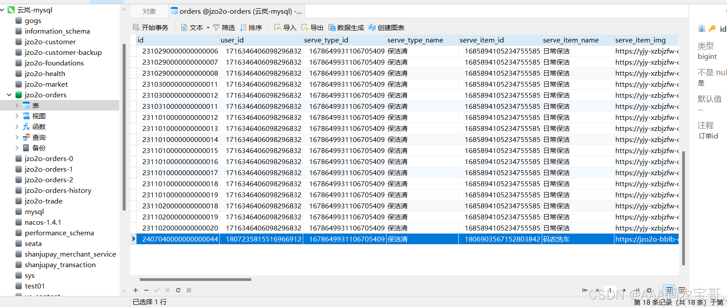Click the 创建图表 create chart button

pos(387,27)
